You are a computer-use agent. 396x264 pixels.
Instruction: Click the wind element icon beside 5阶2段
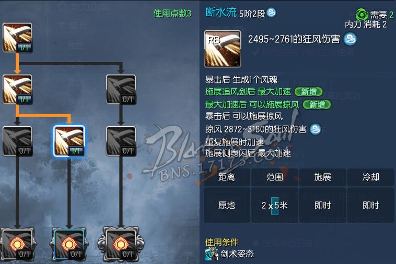point(272,12)
